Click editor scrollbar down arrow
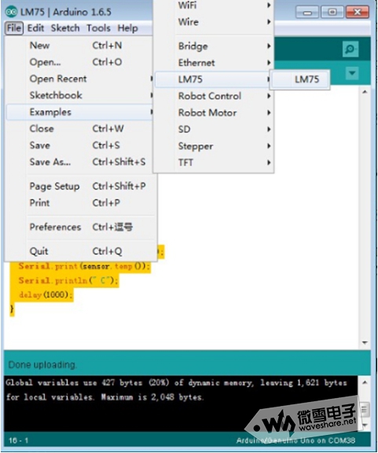378x453 pixels. coord(365,343)
